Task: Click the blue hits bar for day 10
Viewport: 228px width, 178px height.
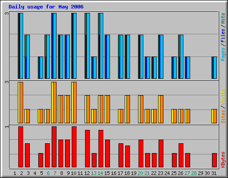Action: click(75, 46)
